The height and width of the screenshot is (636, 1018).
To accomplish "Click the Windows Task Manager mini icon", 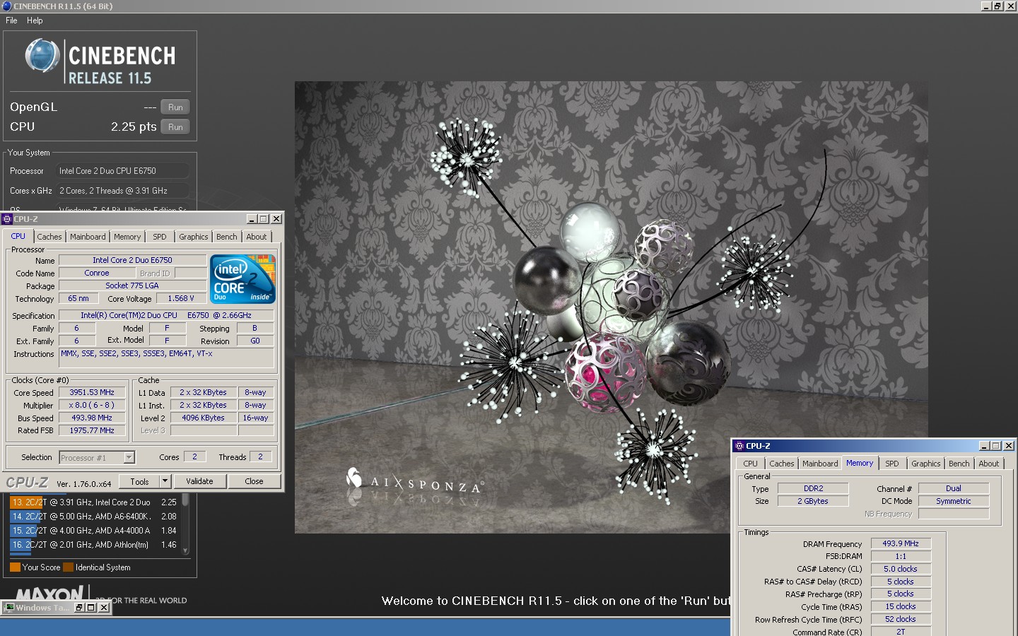I will [x=9, y=608].
